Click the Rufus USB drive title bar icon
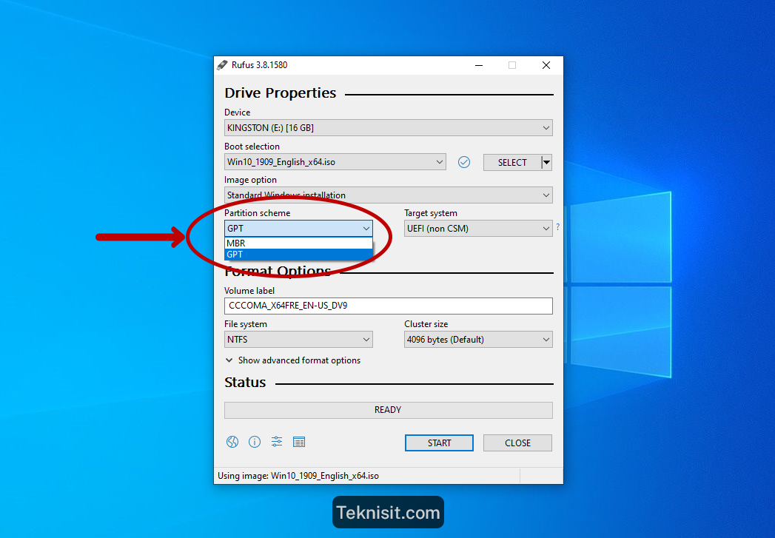This screenshot has width=775, height=538. pyautogui.click(x=222, y=65)
